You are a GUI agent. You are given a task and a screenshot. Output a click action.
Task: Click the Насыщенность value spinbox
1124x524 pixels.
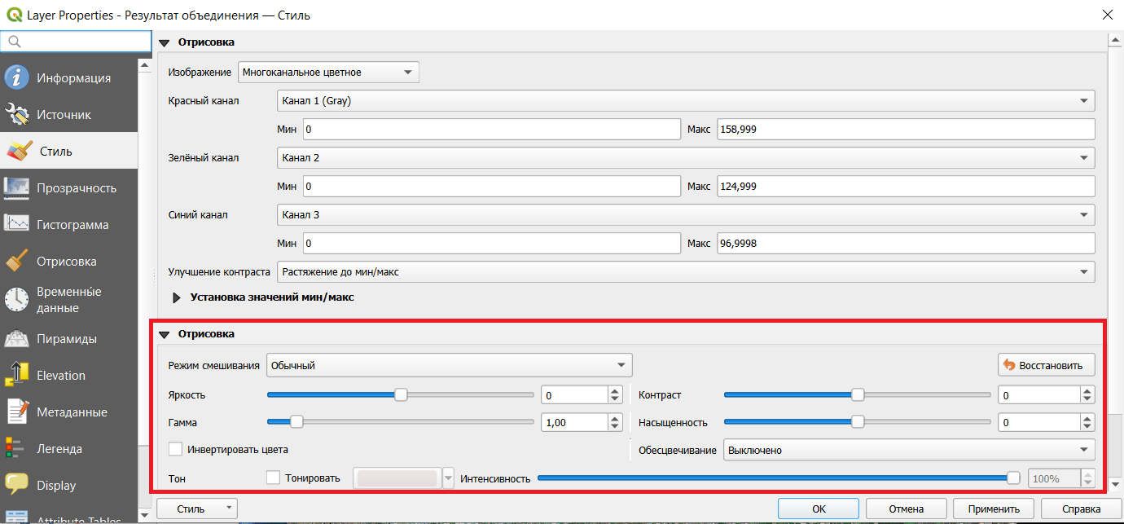(1047, 422)
